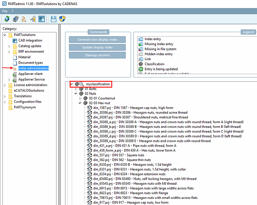
Task: Click the @ icon of 02-03 Hex-nut
Action: pos(86,103)
